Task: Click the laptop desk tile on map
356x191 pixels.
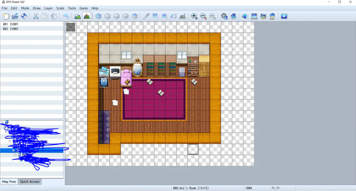Action: (104, 72)
